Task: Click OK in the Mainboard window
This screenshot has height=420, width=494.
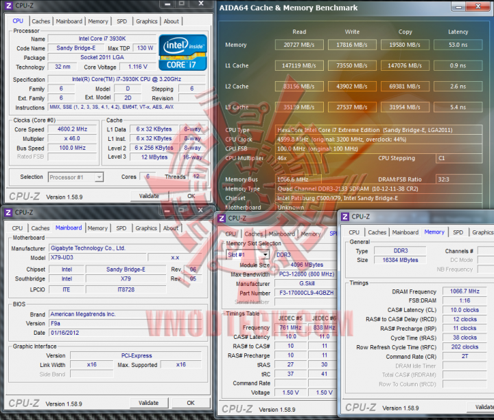Action: [x=191, y=403]
